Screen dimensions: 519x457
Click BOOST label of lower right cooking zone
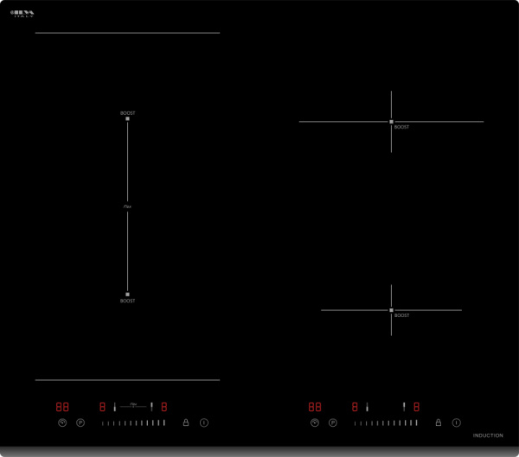pyautogui.click(x=401, y=315)
